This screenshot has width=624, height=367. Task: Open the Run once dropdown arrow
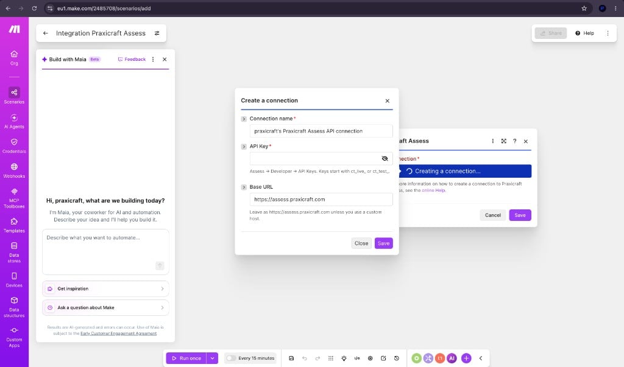(213, 358)
